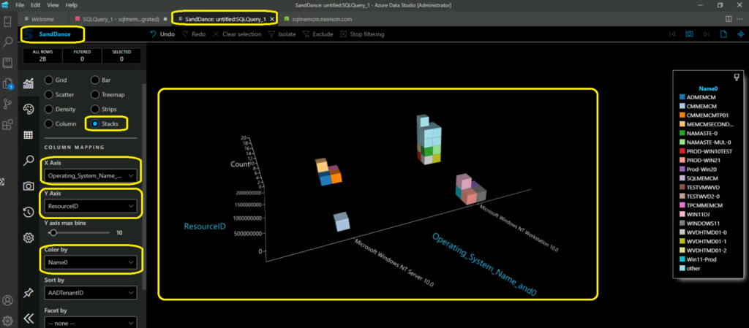Open X Axis dropdown Operating_System_Name

coord(90,176)
